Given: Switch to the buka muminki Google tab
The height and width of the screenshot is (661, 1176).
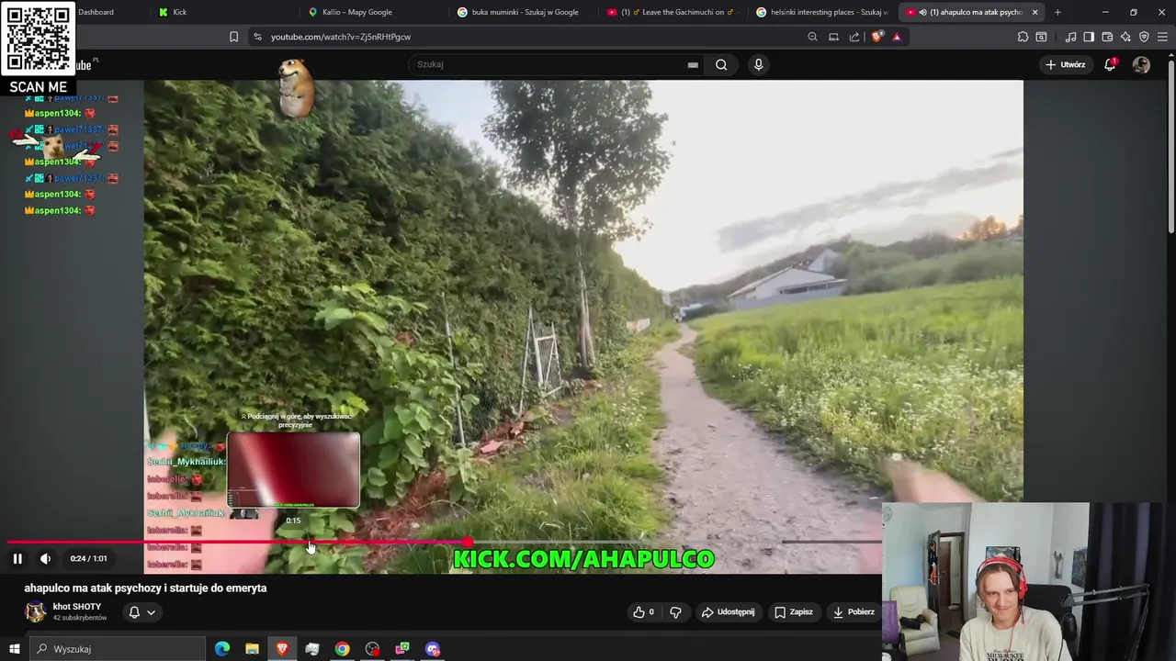Looking at the screenshot, I should 522,12.
